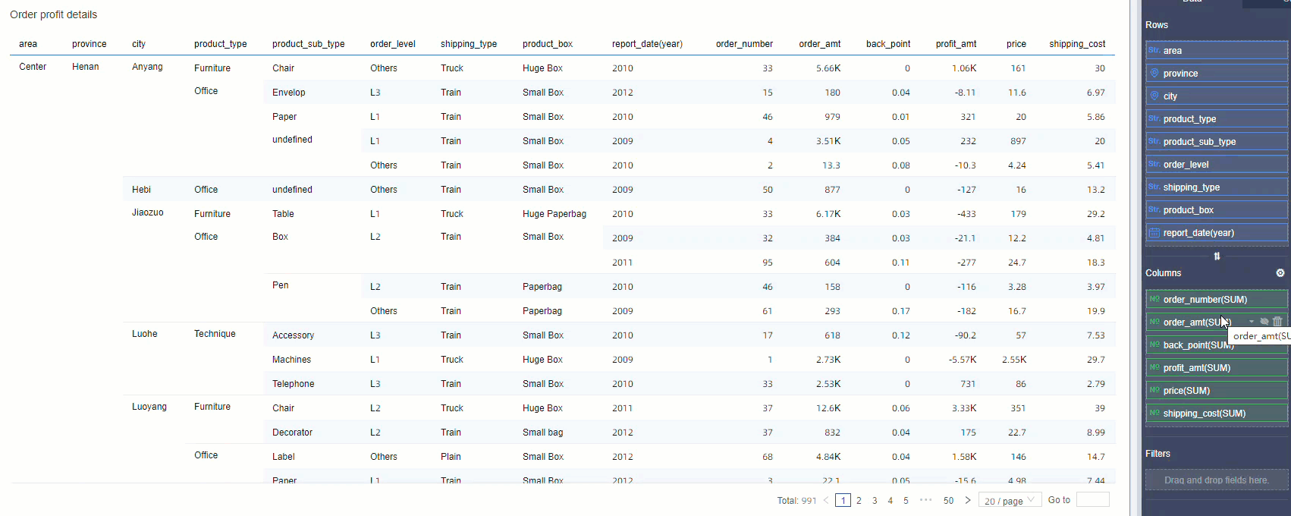1291x516 pixels.
Task: Click the area column header
Action: click(28, 44)
